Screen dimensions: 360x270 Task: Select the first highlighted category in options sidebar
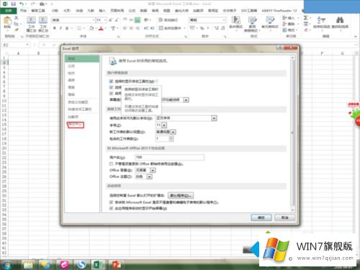point(82,59)
